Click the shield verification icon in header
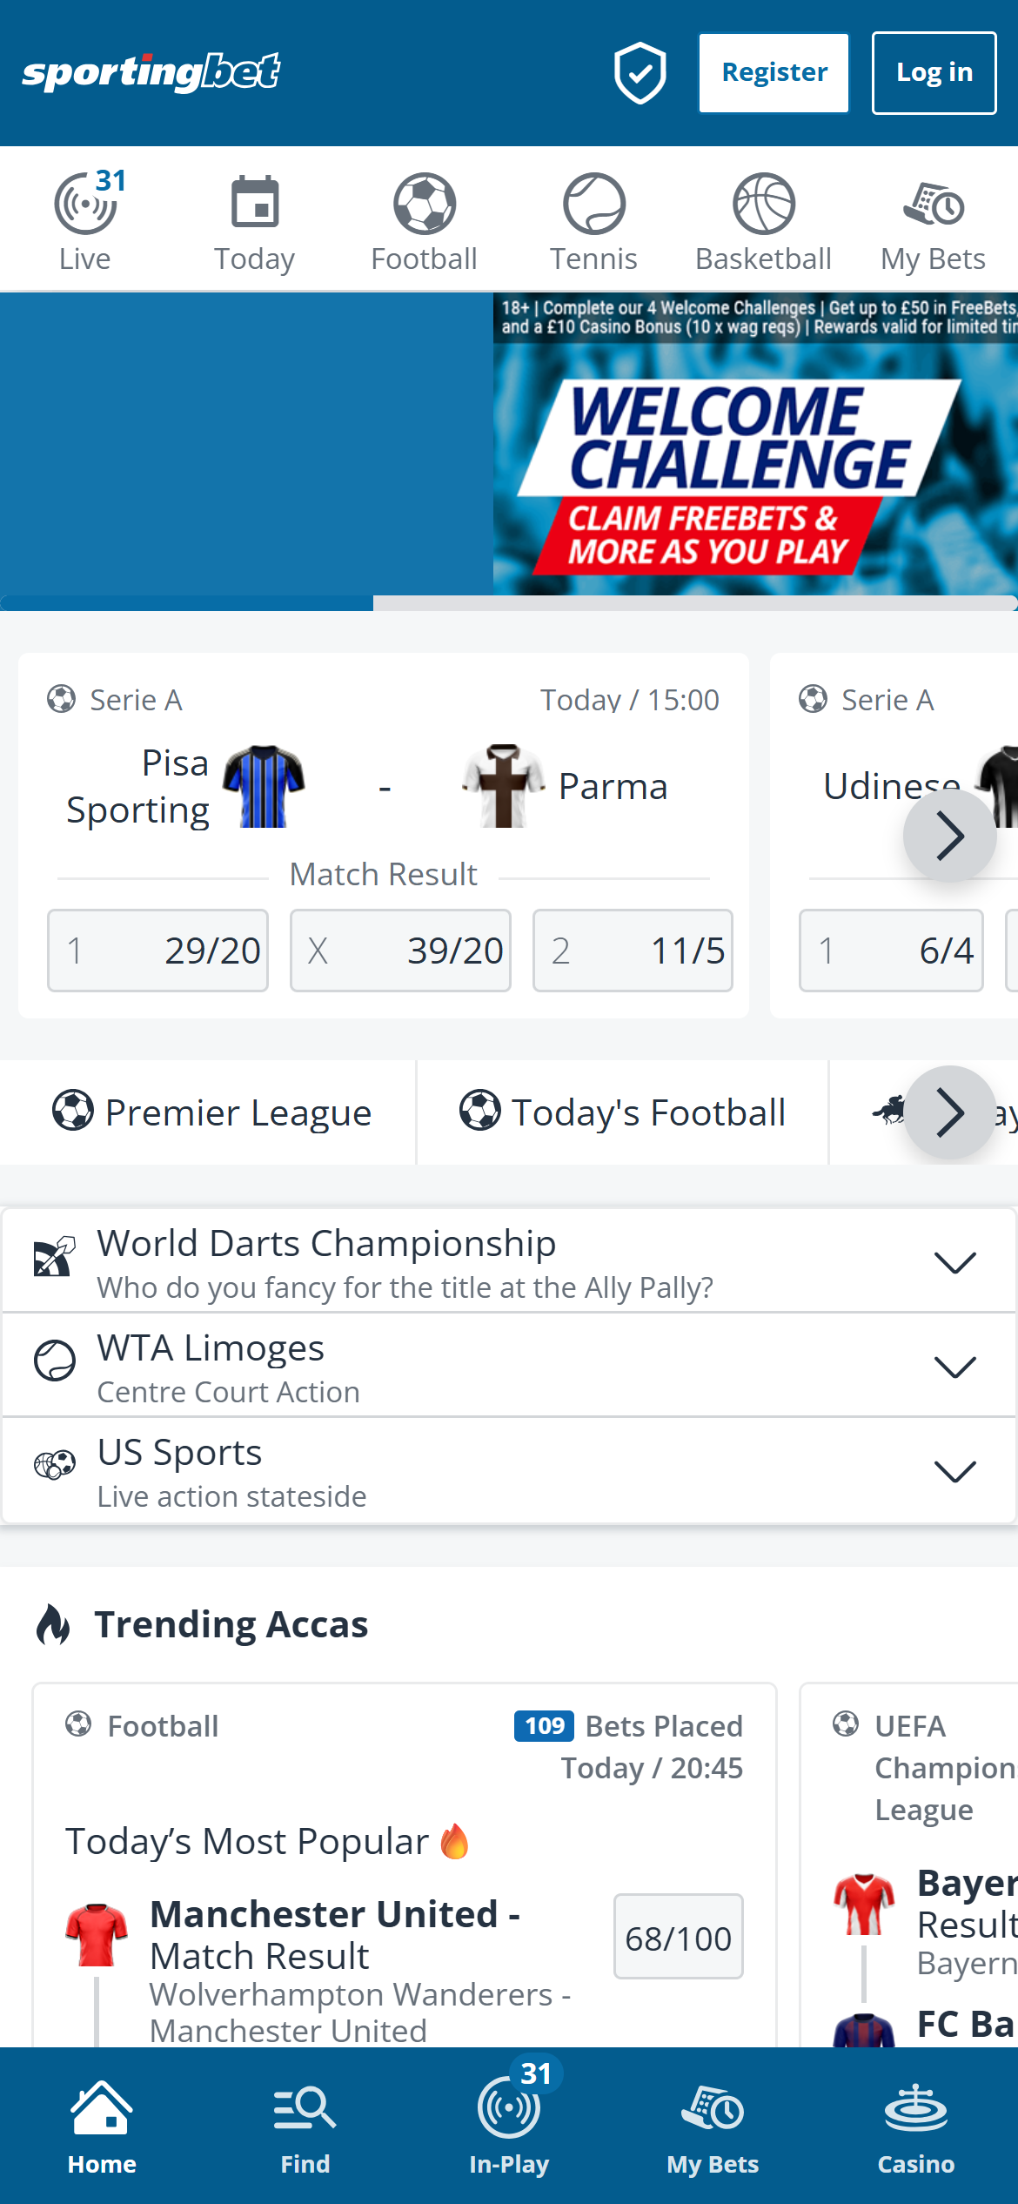This screenshot has height=2204, width=1018. coord(640,72)
